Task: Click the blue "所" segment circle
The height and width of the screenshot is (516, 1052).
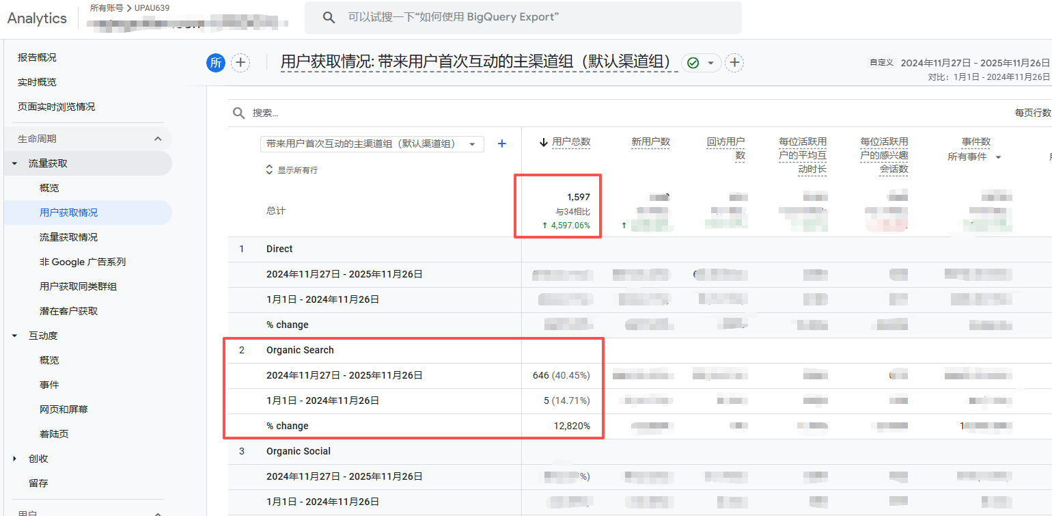Action: 216,63
